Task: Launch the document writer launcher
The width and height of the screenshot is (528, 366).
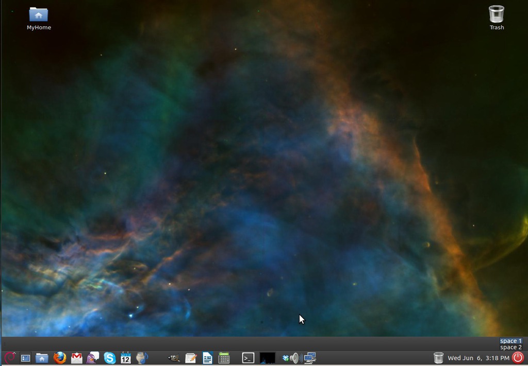Action: click(x=207, y=358)
